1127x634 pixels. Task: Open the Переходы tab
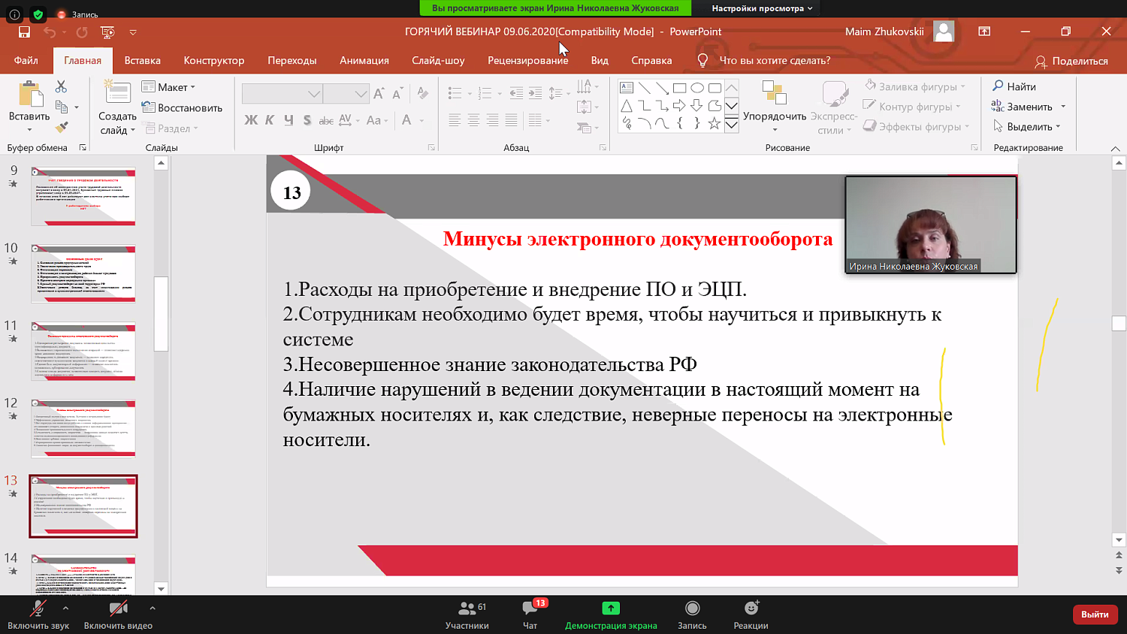292,60
